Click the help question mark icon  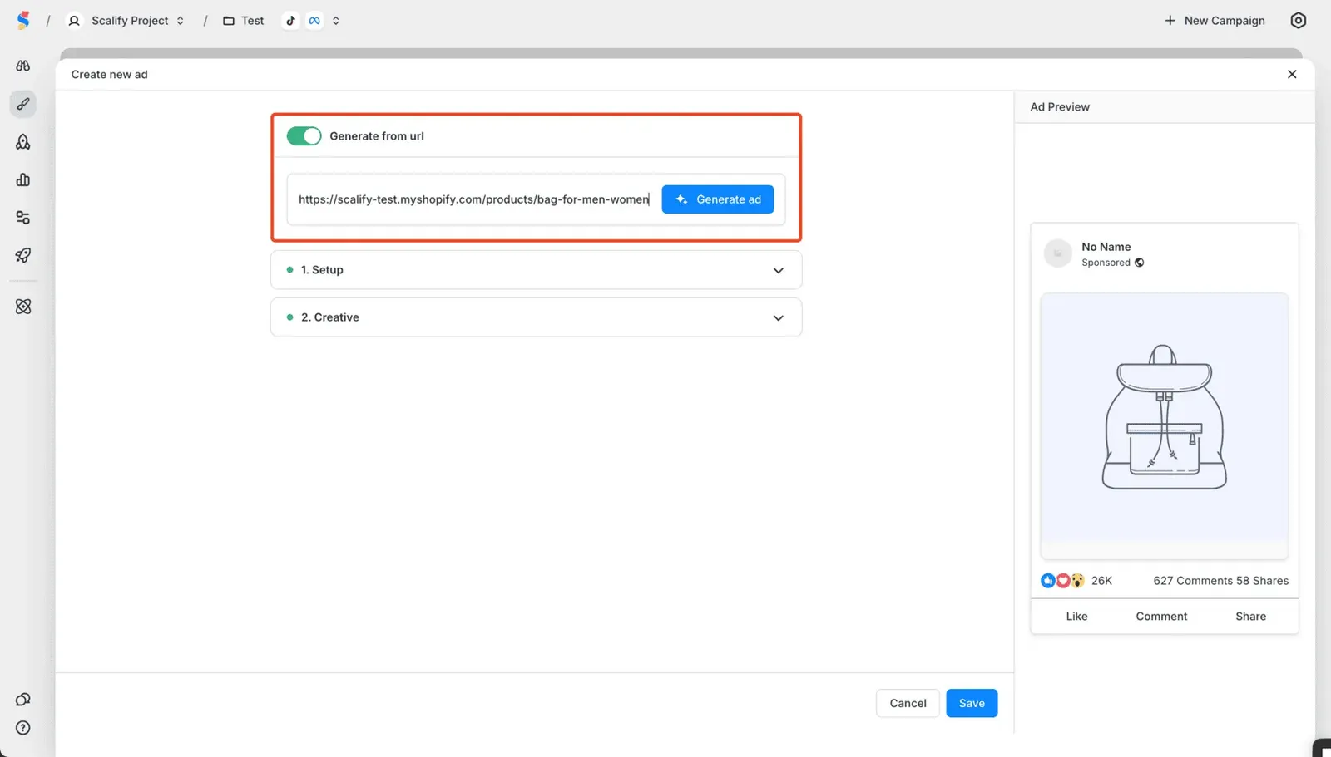[23, 728]
